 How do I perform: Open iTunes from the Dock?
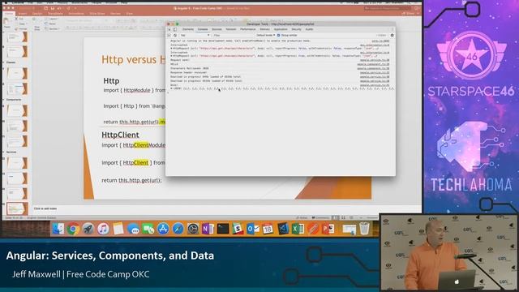pos(103,229)
